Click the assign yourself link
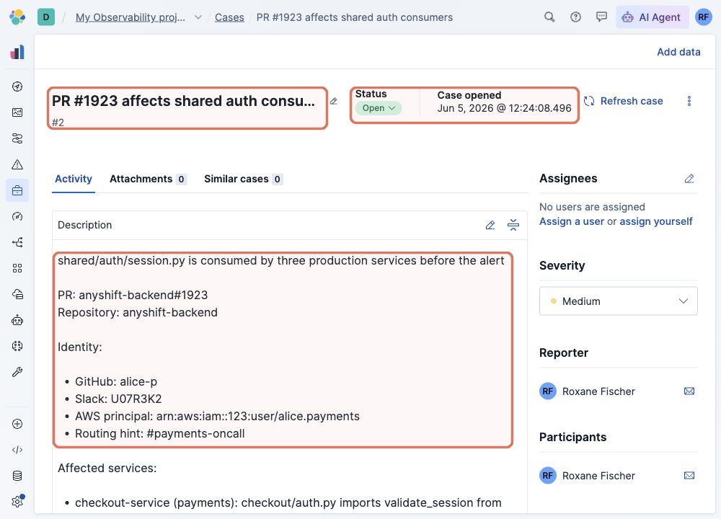 [x=655, y=221]
